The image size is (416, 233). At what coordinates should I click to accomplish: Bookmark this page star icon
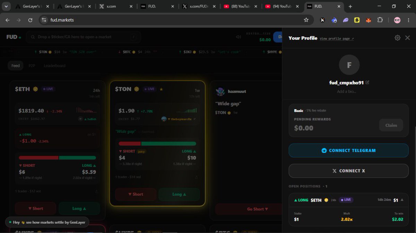[x=306, y=20]
